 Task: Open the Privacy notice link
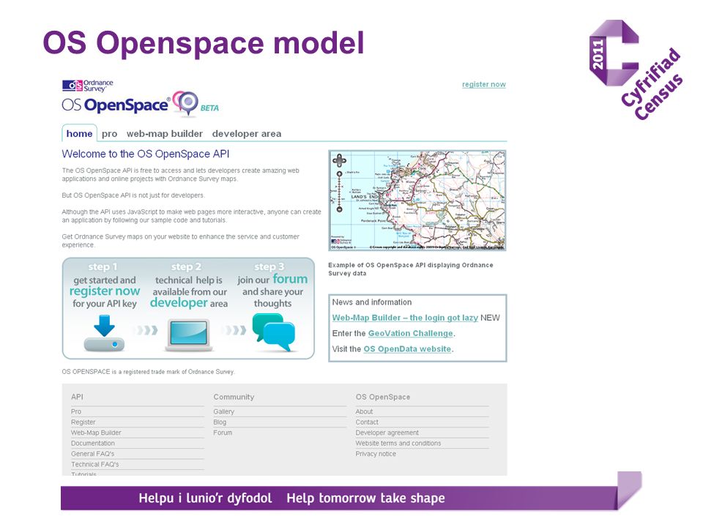coord(376,454)
